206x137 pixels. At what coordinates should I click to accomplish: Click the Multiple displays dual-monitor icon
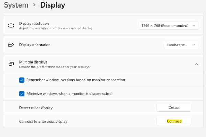11,64
